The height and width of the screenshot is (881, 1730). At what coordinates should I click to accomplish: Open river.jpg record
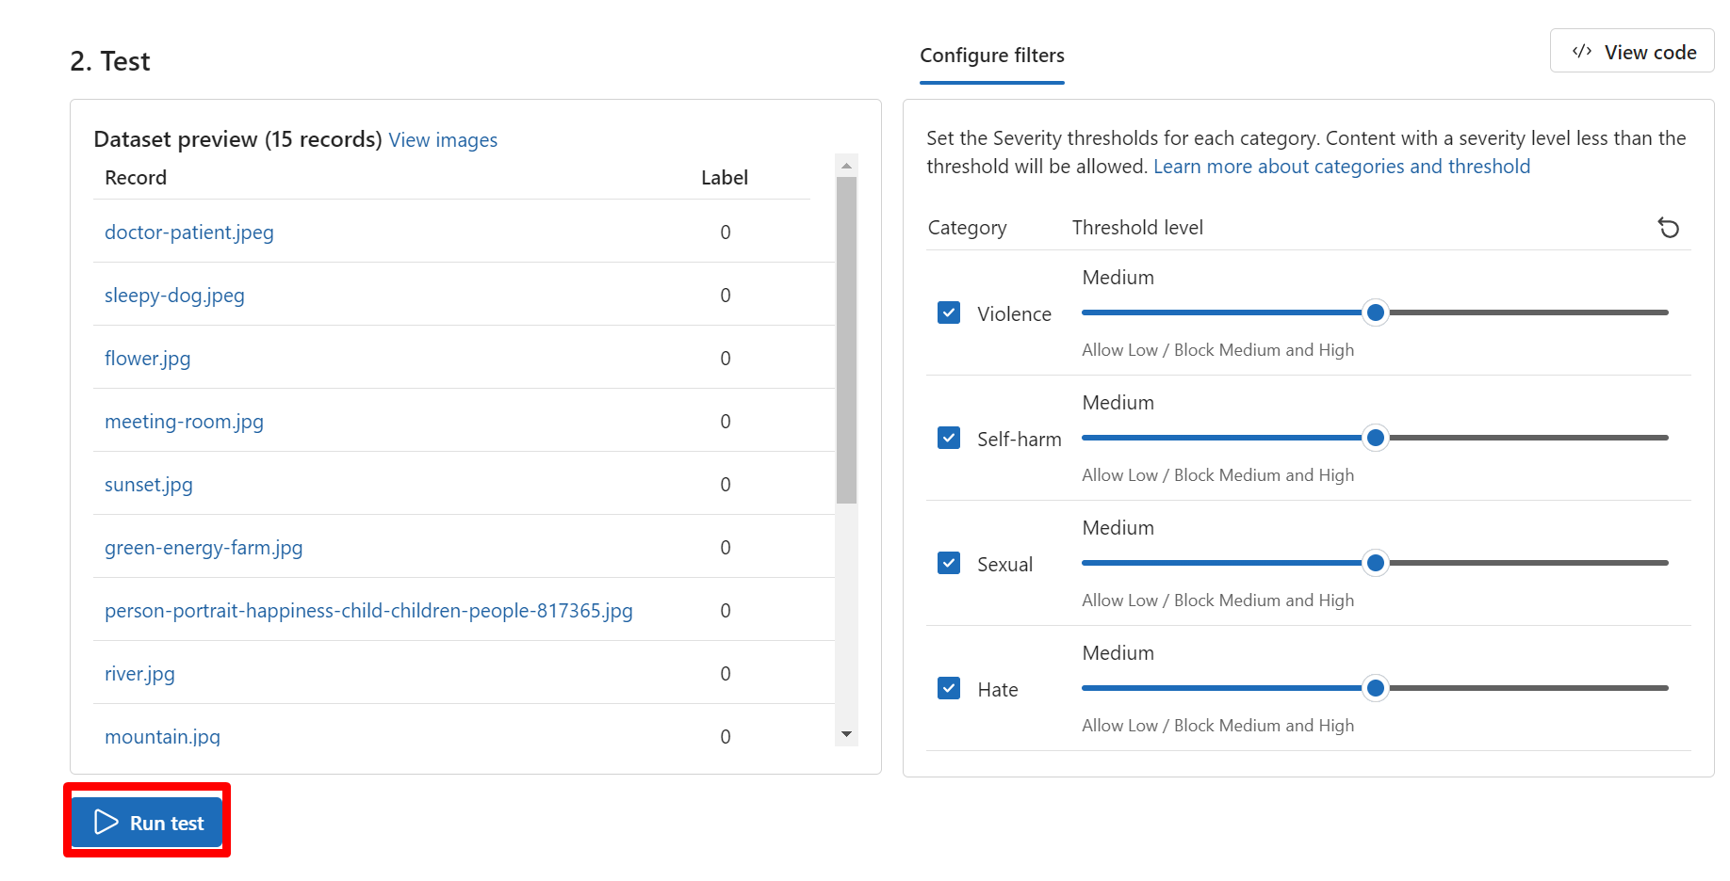coord(139,674)
